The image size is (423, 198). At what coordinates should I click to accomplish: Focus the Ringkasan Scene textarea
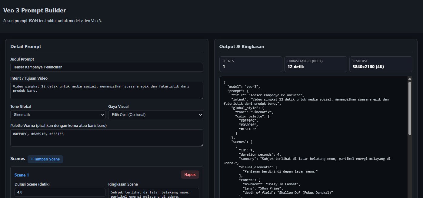click(154, 193)
